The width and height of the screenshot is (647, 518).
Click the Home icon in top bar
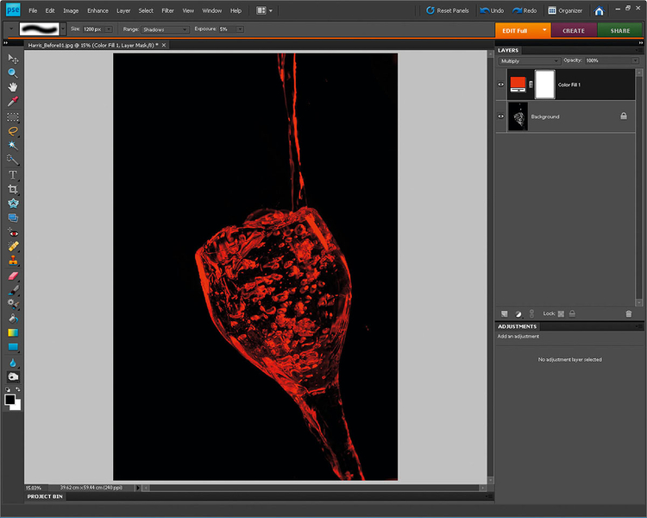(x=599, y=10)
